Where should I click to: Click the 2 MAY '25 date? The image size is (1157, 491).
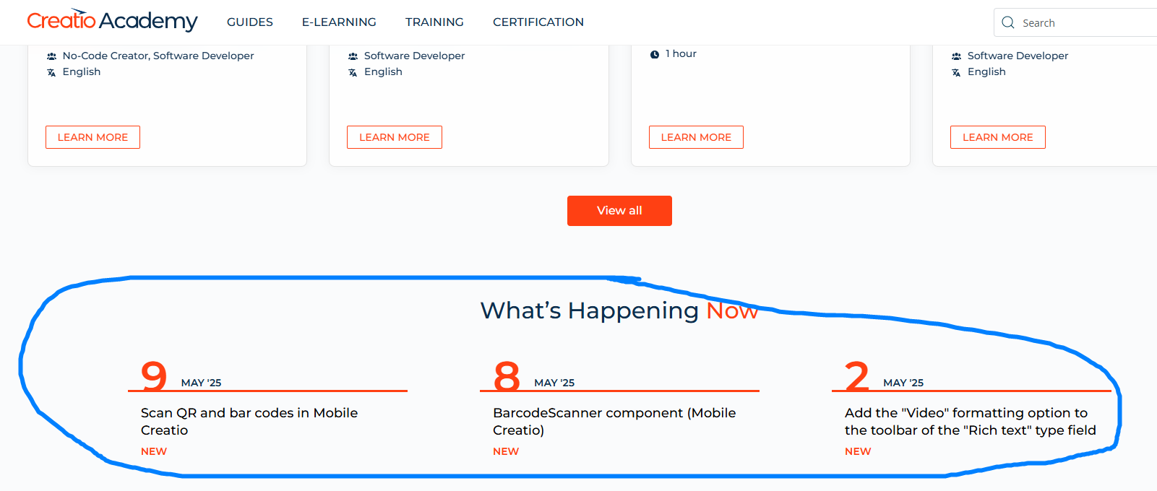(885, 375)
